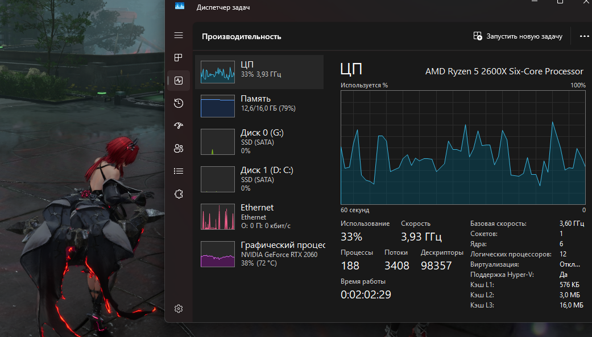
Task: Click the run new task icon
Action: pos(478,36)
